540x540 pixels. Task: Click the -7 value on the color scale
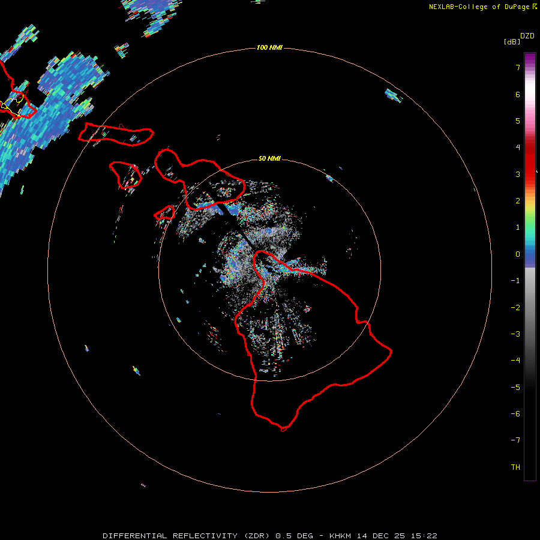[515, 440]
